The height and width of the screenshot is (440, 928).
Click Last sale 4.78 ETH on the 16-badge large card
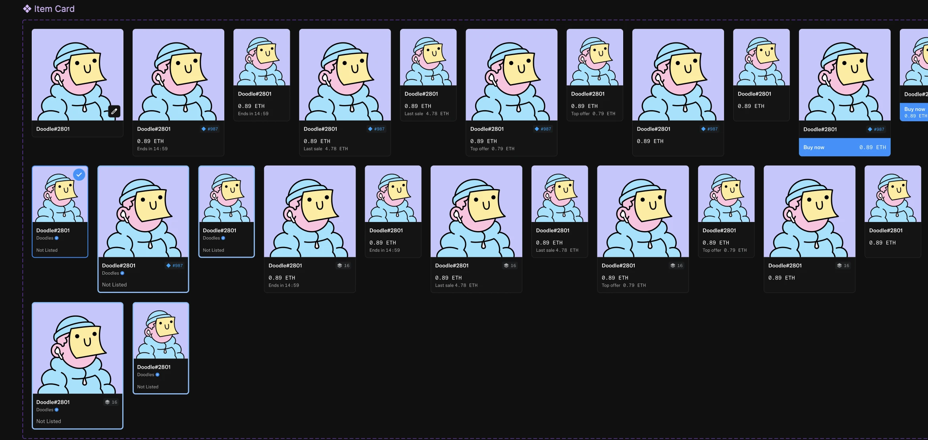(x=456, y=285)
